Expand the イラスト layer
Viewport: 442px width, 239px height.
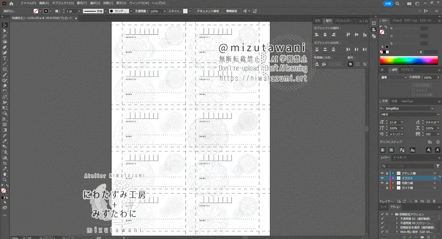[393, 178]
